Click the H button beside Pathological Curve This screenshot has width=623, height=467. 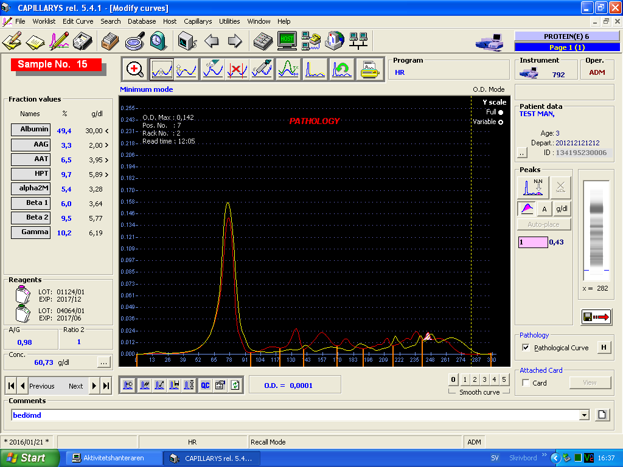(604, 347)
